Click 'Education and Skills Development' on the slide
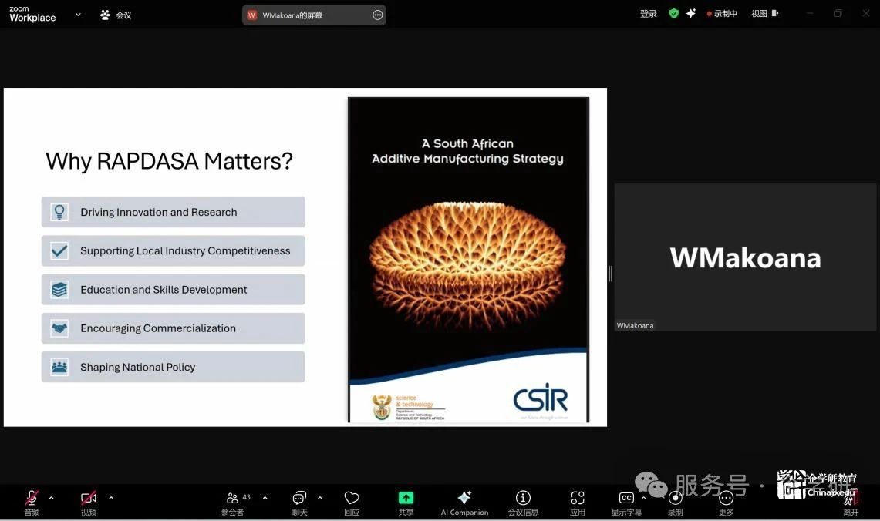The image size is (880, 521). pyautogui.click(x=164, y=289)
